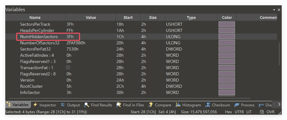The image size is (287, 120).
Task: Select the NumberOfSectors32 row
Action: pyautogui.click(x=141, y=43)
